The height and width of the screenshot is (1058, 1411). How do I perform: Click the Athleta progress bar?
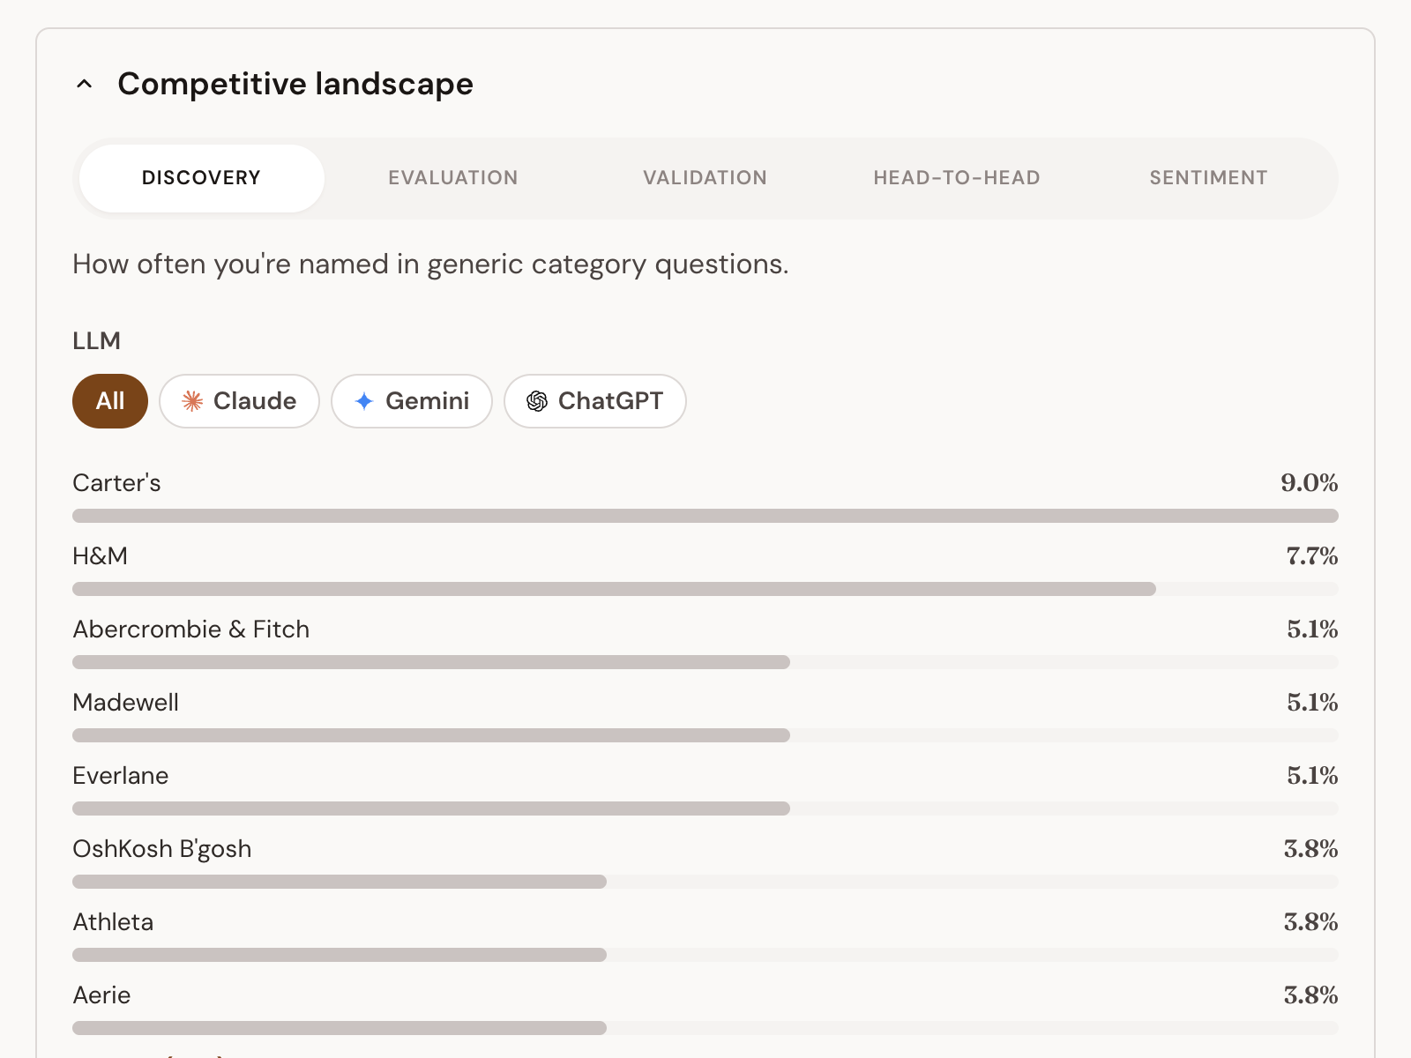705,955
